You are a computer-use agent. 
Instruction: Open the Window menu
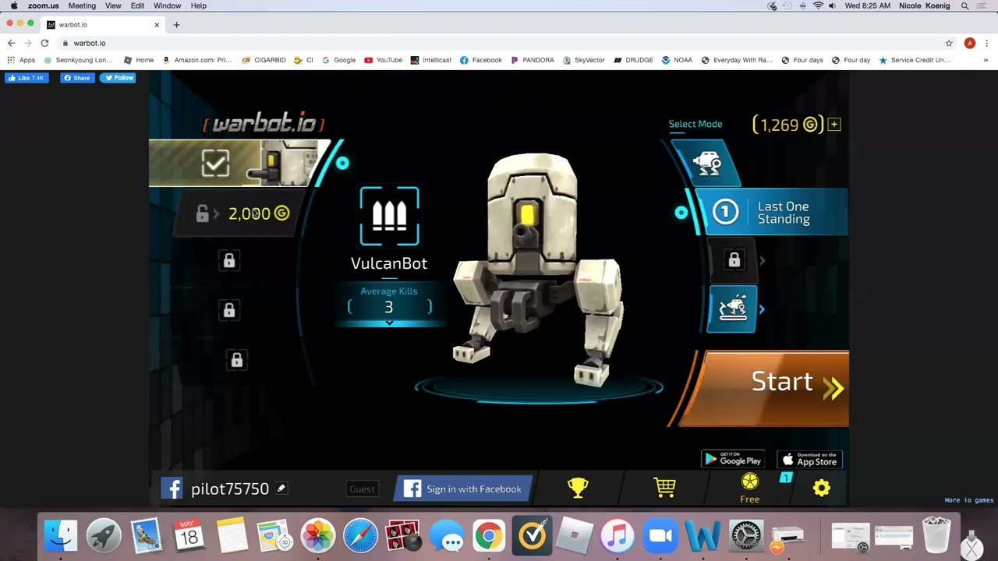tap(167, 5)
